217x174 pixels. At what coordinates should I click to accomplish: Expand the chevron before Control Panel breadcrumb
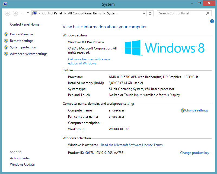pos(39,13)
